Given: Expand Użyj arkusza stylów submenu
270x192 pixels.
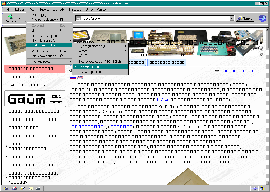Looking at the screenshot, I should click(50, 41).
